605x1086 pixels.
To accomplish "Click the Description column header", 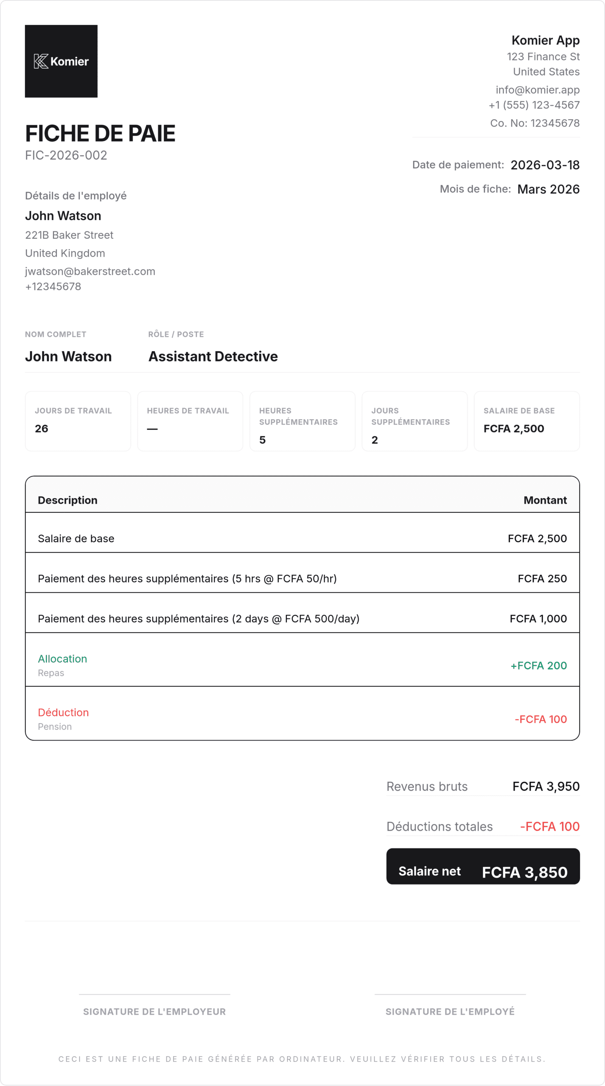I will tap(67, 500).
